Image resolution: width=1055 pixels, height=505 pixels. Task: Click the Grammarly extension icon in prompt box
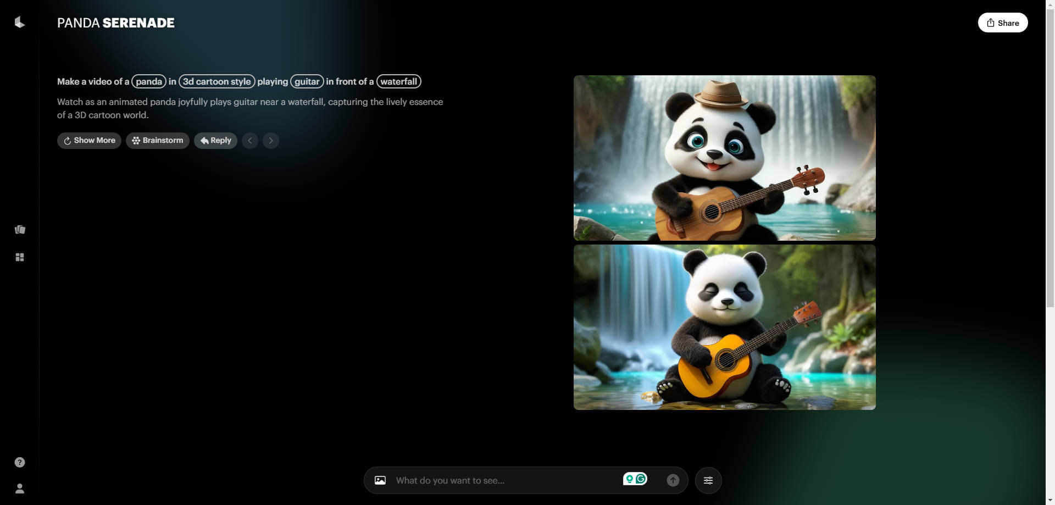click(641, 479)
